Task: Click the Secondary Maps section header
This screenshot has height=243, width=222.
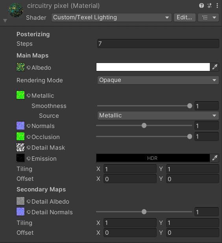Action: click(x=41, y=189)
